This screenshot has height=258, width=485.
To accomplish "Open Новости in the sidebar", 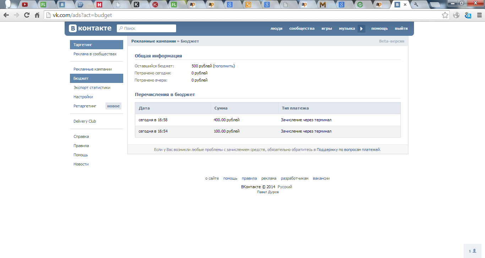I will [97, 164].
